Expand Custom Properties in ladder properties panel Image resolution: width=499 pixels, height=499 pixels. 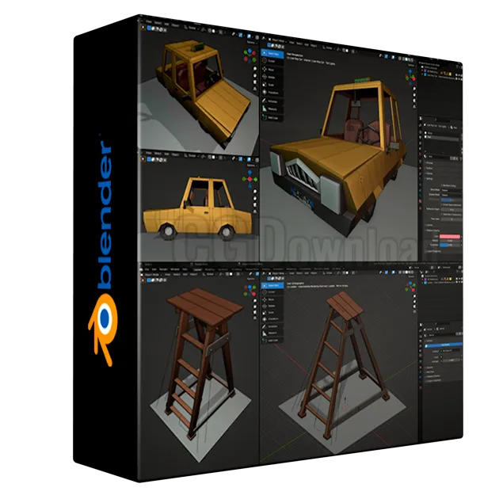pos(433,380)
